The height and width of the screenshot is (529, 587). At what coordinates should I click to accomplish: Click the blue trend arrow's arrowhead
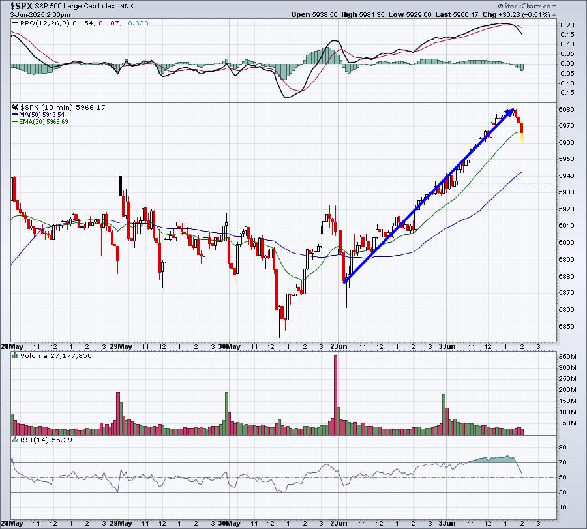click(510, 112)
